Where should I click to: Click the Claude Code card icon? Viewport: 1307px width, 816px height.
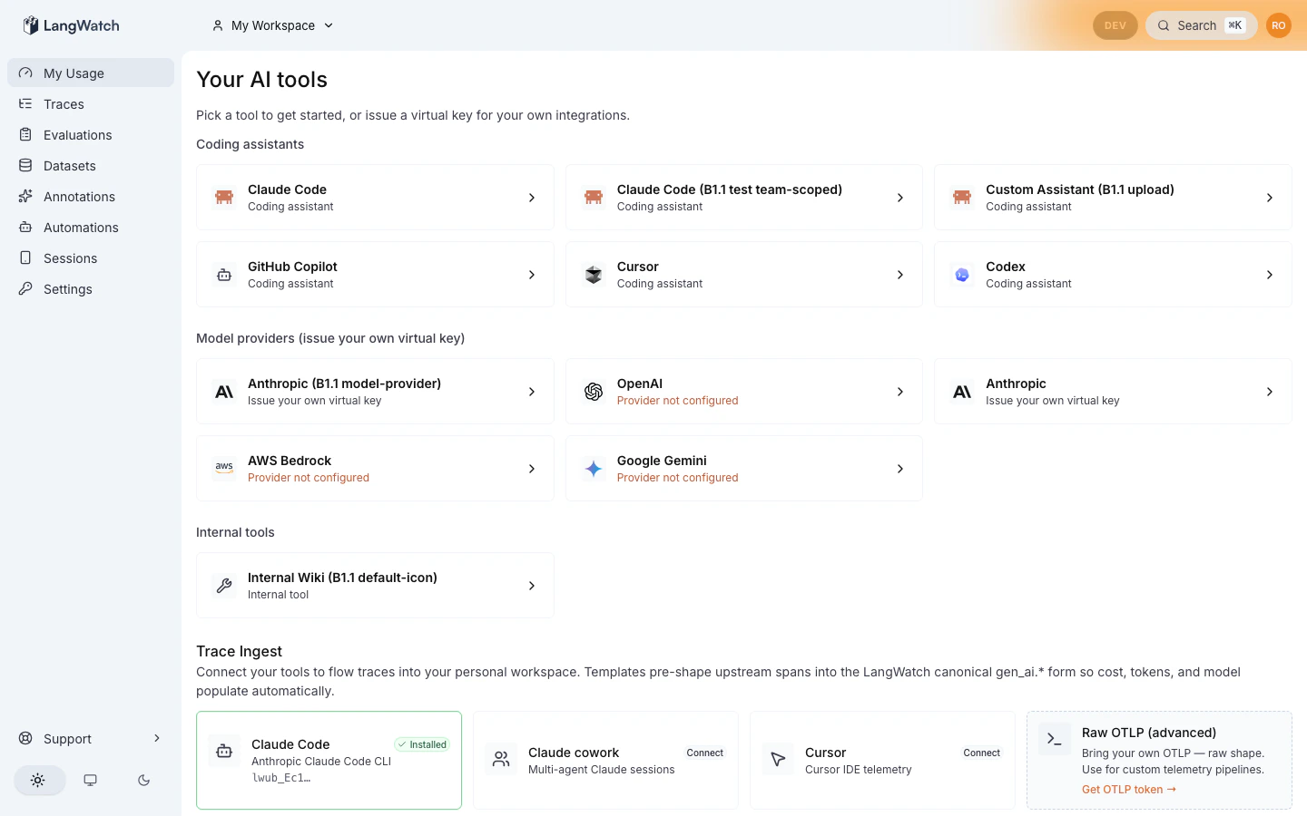pos(224,198)
